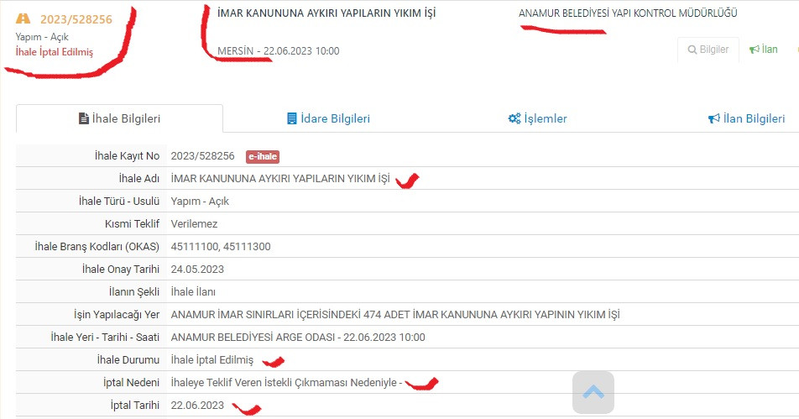Image resolution: width=799 pixels, height=419 pixels.
Task: Click MERSİN - 22.06.2023 10:00 text
Action: coord(279,51)
